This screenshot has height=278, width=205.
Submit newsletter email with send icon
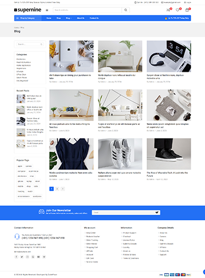[x=157, y=212]
